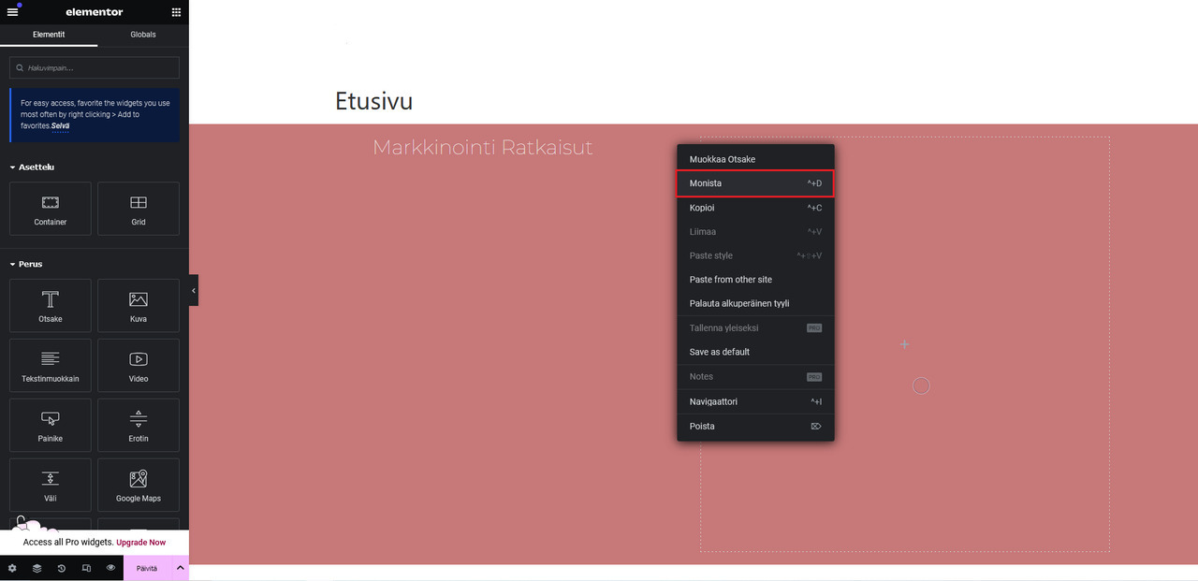Image resolution: width=1198 pixels, height=581 pixels.
Task: Select the Container widget
Action: pos(50,208)
